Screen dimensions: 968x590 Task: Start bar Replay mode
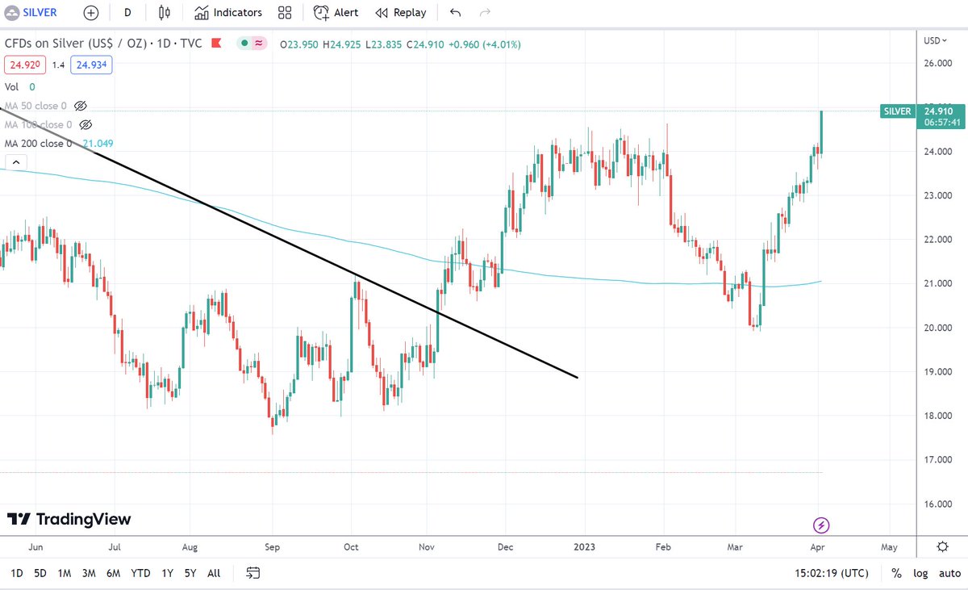pos(401,12)
